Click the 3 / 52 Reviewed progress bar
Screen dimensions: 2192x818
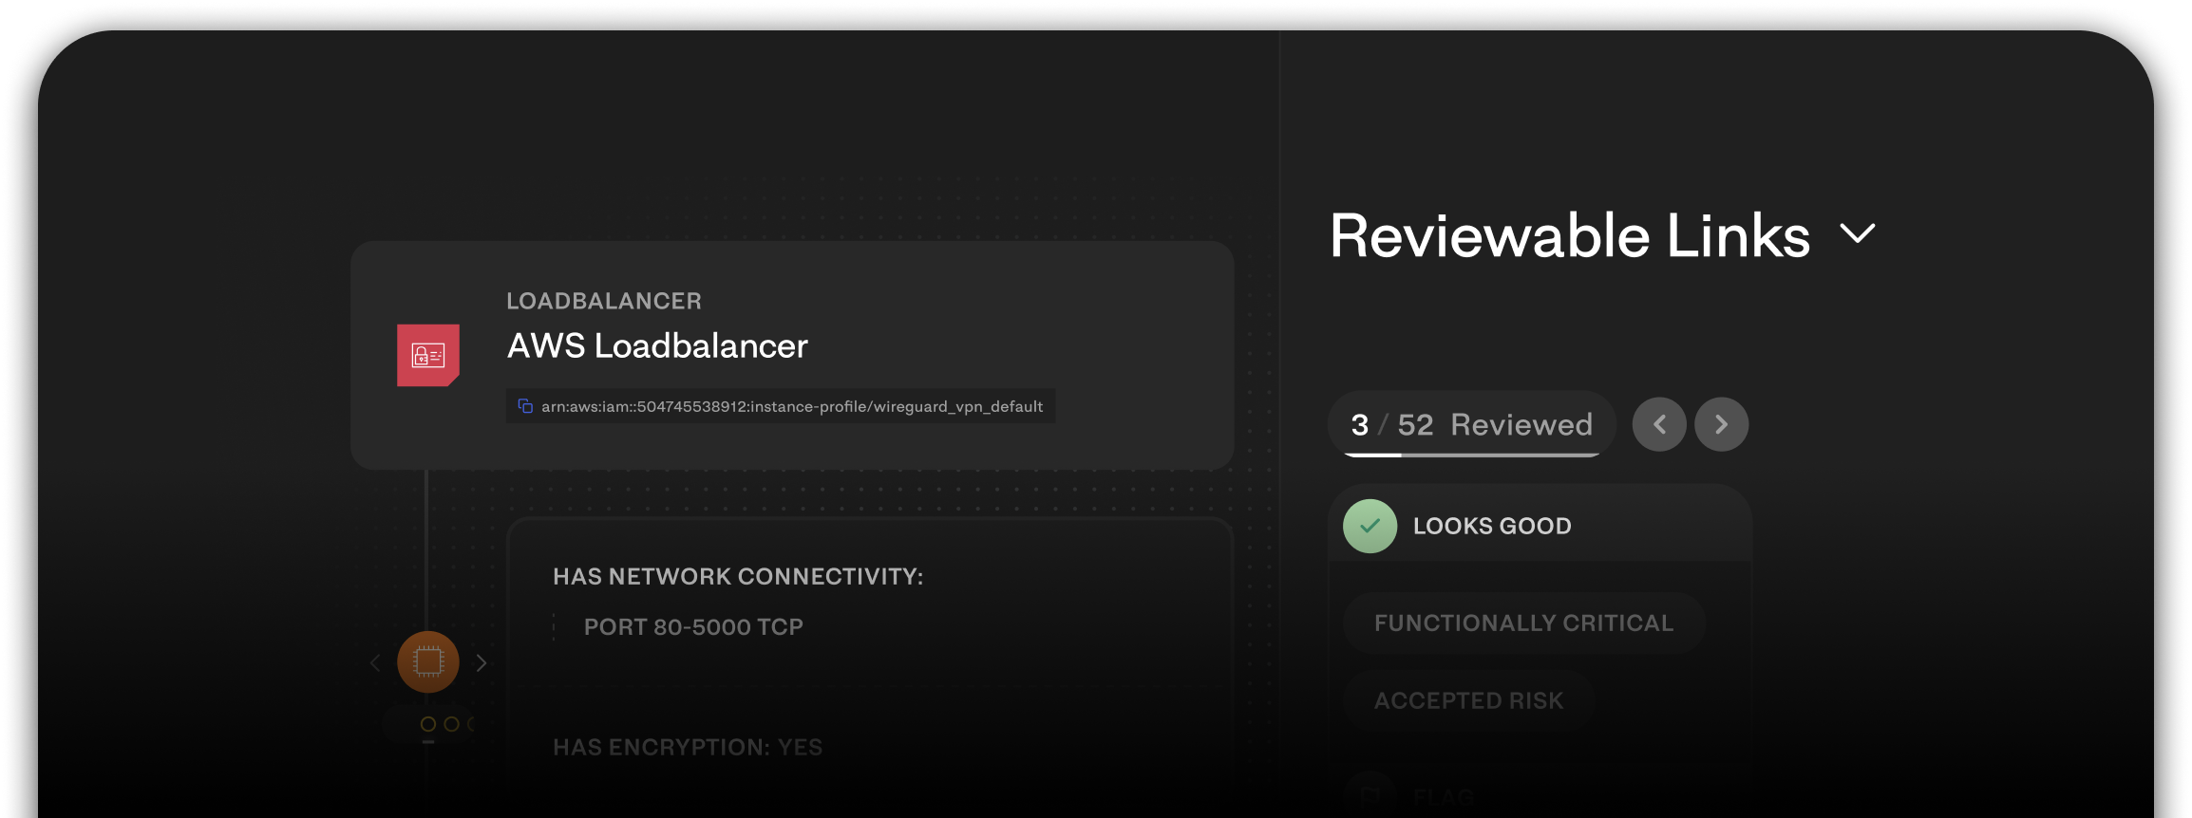pos(1472,455)
